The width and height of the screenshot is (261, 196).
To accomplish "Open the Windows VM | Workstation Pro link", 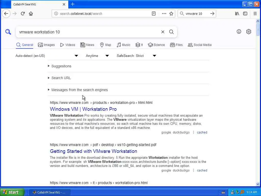I will (x=83, y=109).
